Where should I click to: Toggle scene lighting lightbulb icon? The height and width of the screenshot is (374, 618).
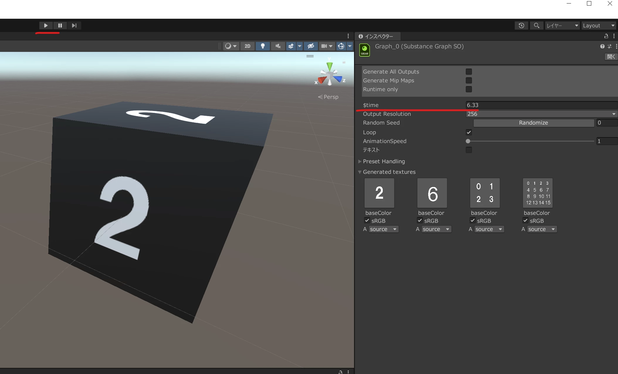pos(263,46)
